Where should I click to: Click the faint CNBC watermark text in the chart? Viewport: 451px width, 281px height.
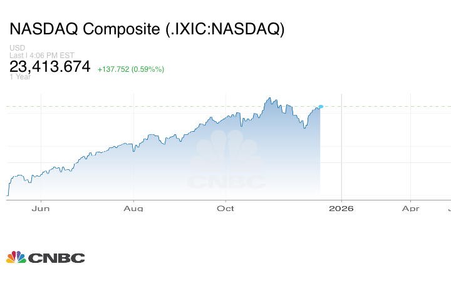click(x=226, y=182)
